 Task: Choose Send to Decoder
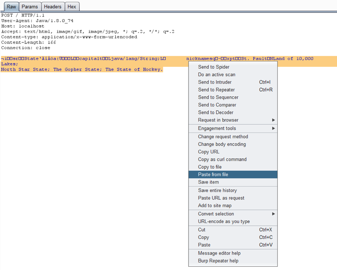[215, 113]
